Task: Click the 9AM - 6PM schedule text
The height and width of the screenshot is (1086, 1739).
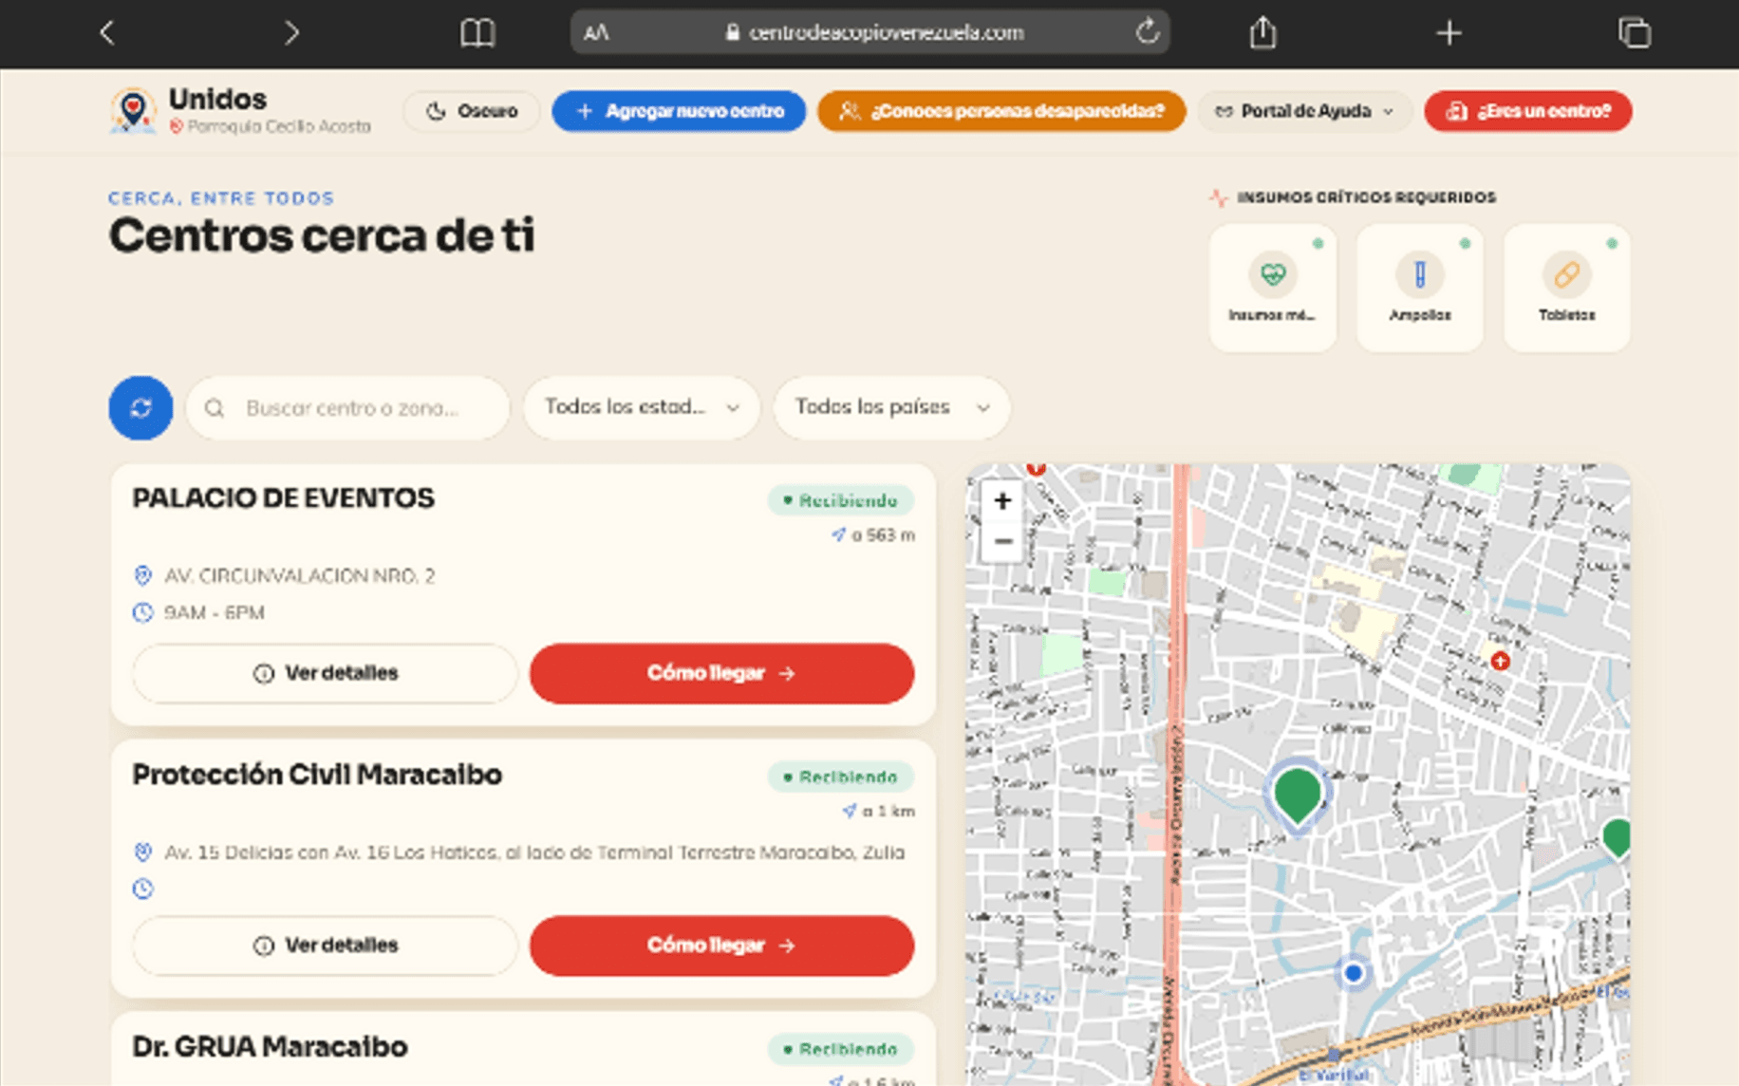Action: coord(215,613)
